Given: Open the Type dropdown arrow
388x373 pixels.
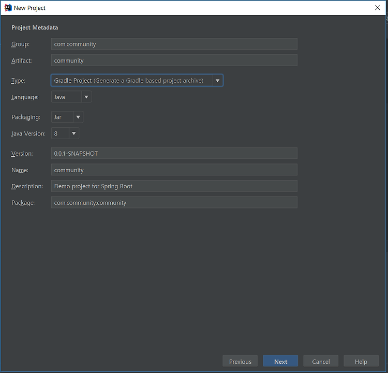Looking at the screenshot, I should click(217, 80).
